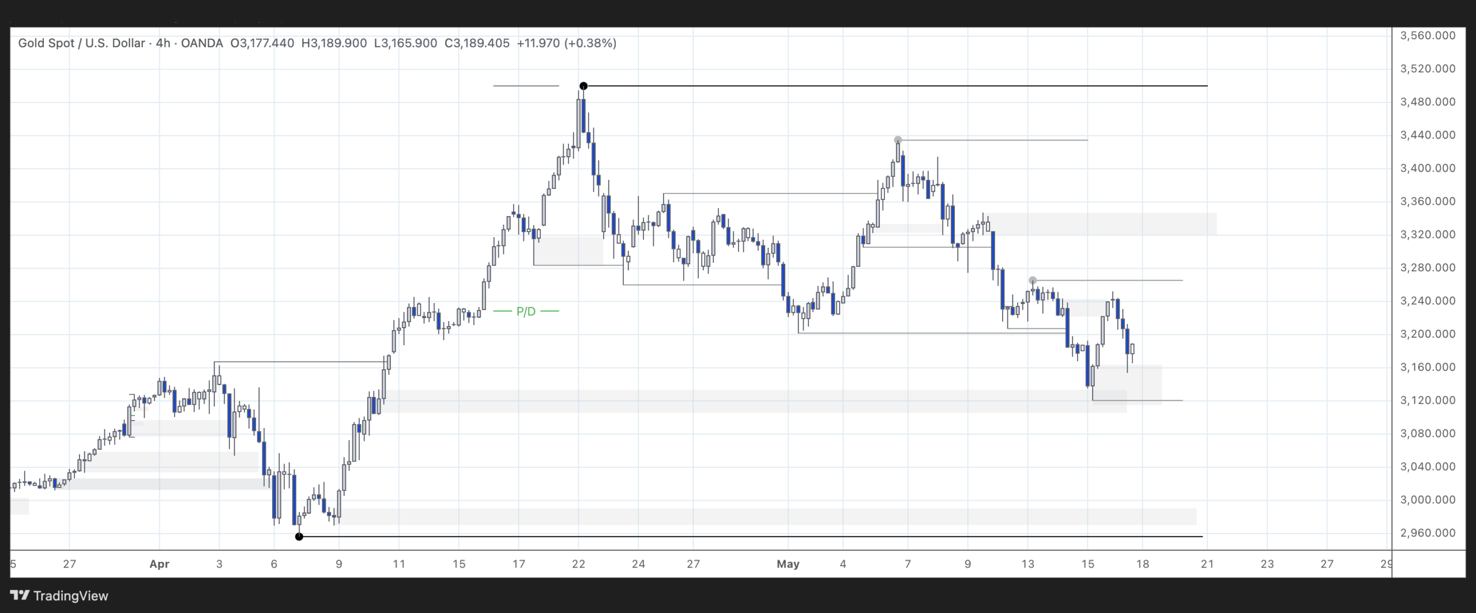Screen dimensions: 1476x613
Task: Click the 13 date label on time axis
Action: coord(1027,564)
